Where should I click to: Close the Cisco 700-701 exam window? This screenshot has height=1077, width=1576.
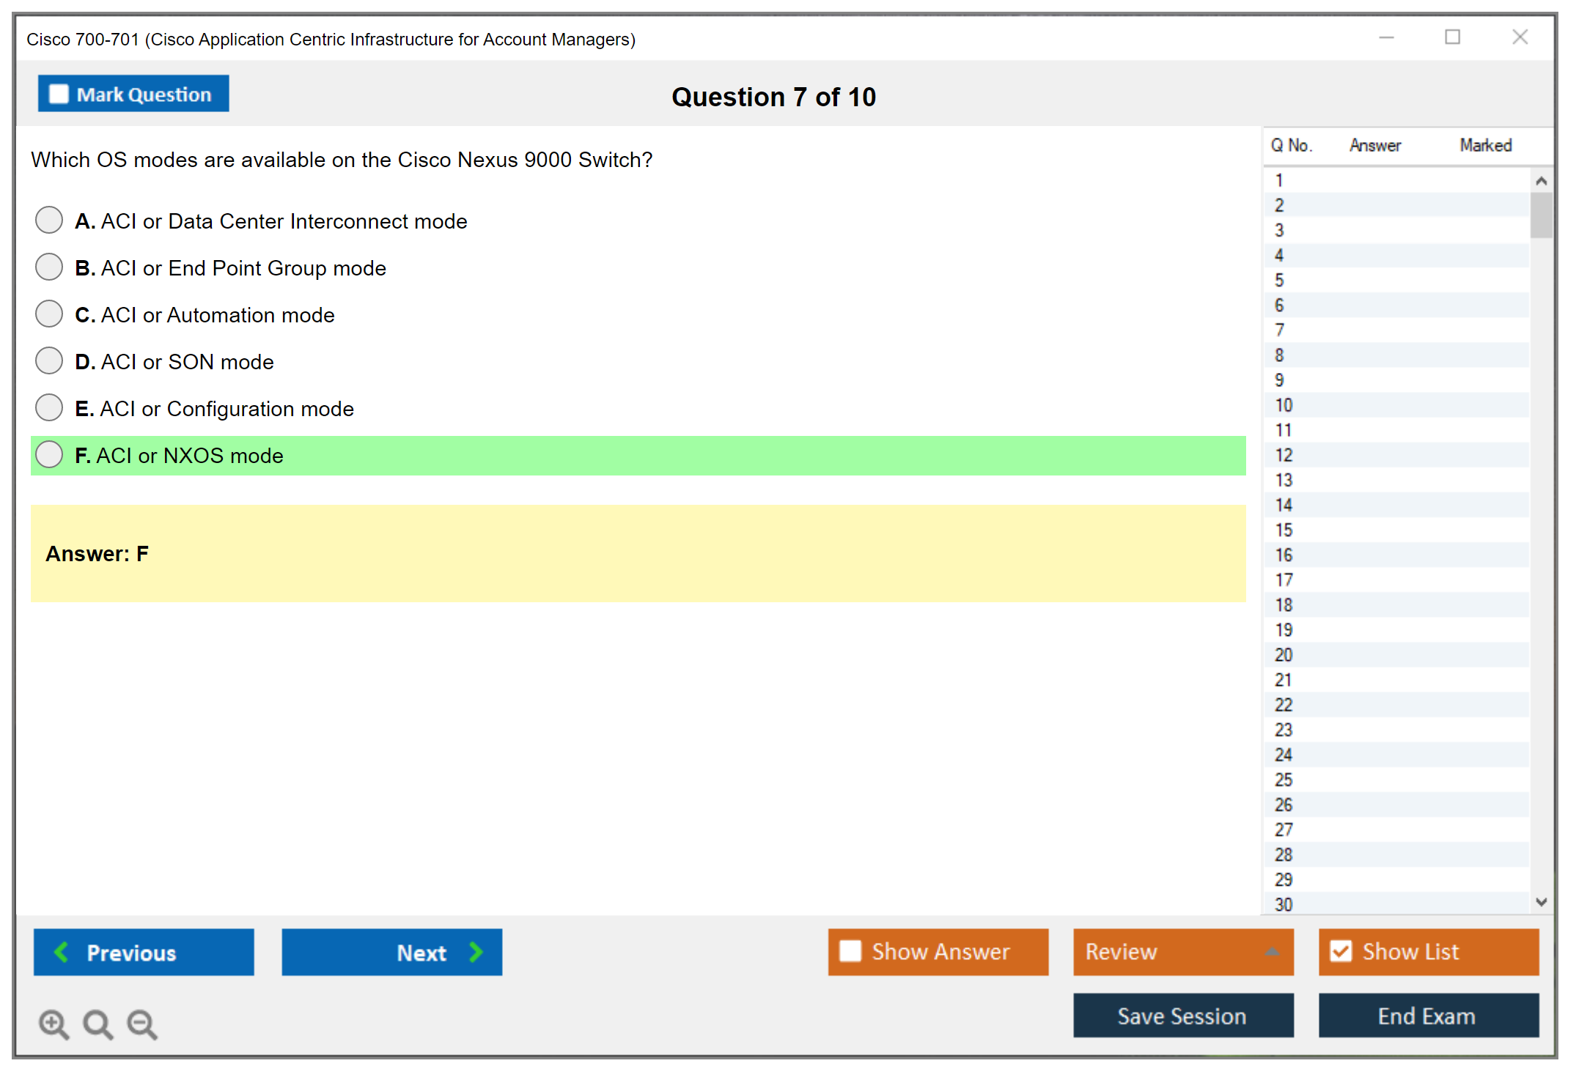pos(1520,37)
